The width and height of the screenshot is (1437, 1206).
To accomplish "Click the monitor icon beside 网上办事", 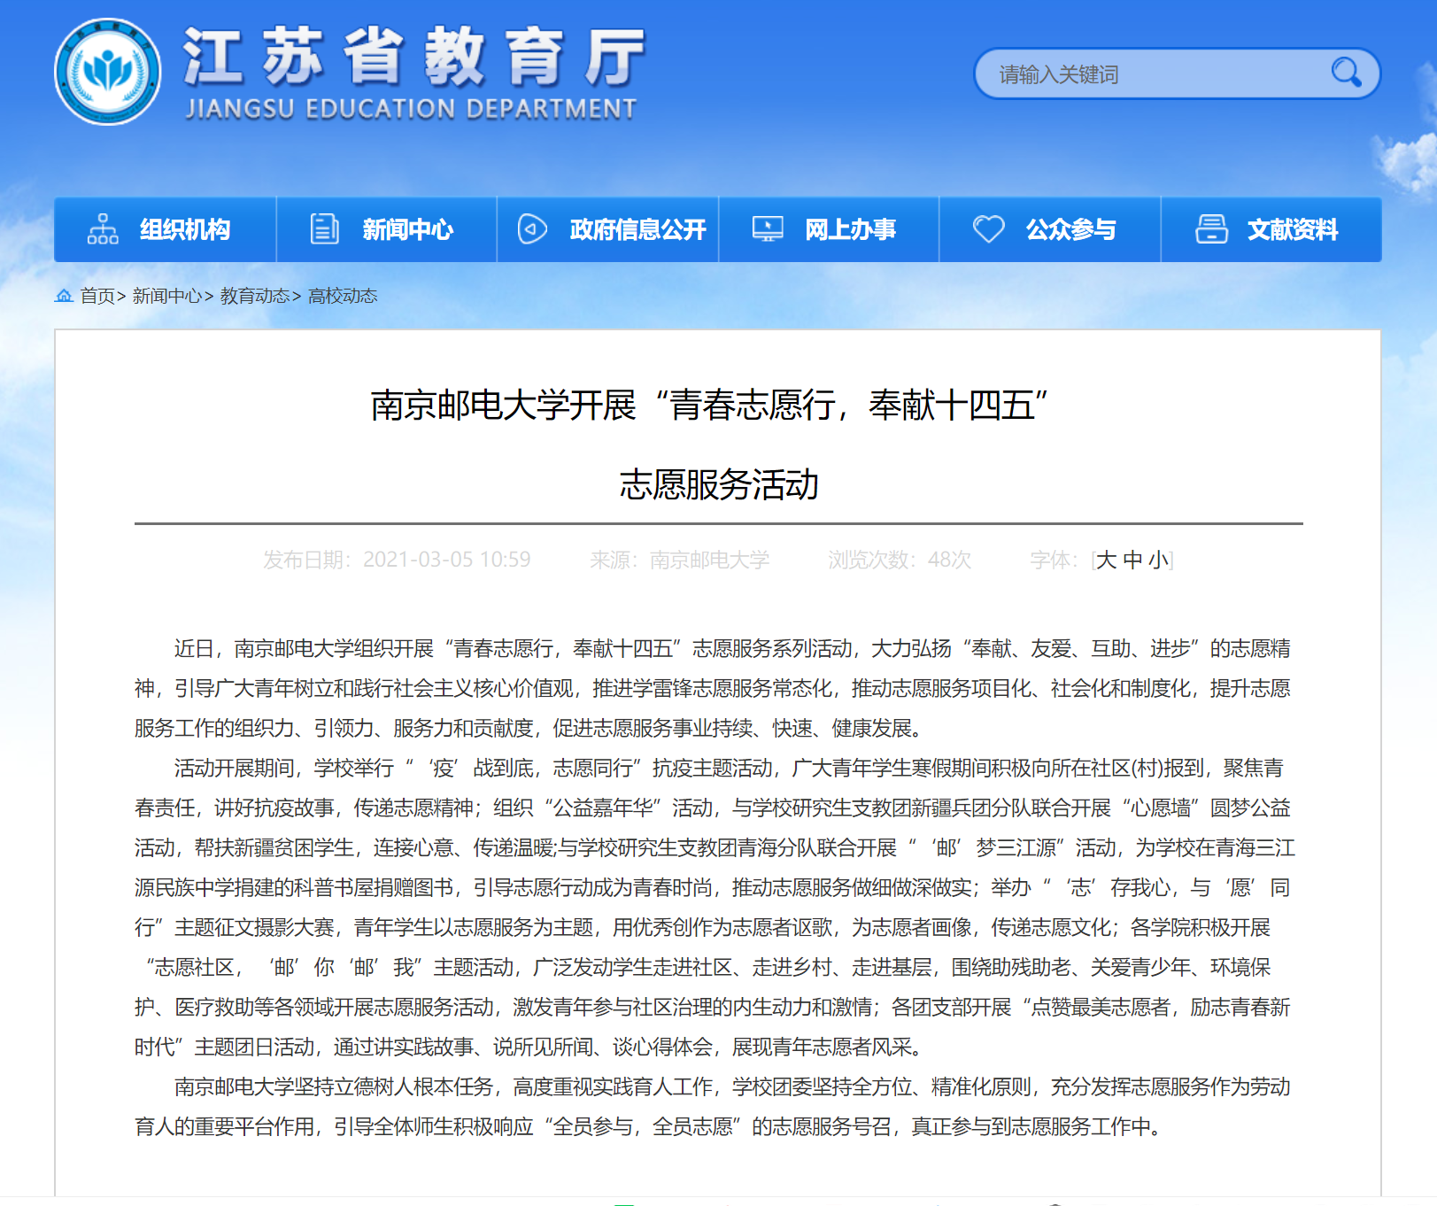I will pyautogui.click(x=768, y=229).
